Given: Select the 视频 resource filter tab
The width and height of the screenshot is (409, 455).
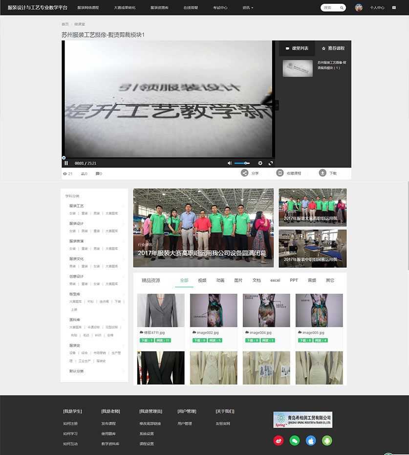Looking at the screenshot, I should 202,280.
